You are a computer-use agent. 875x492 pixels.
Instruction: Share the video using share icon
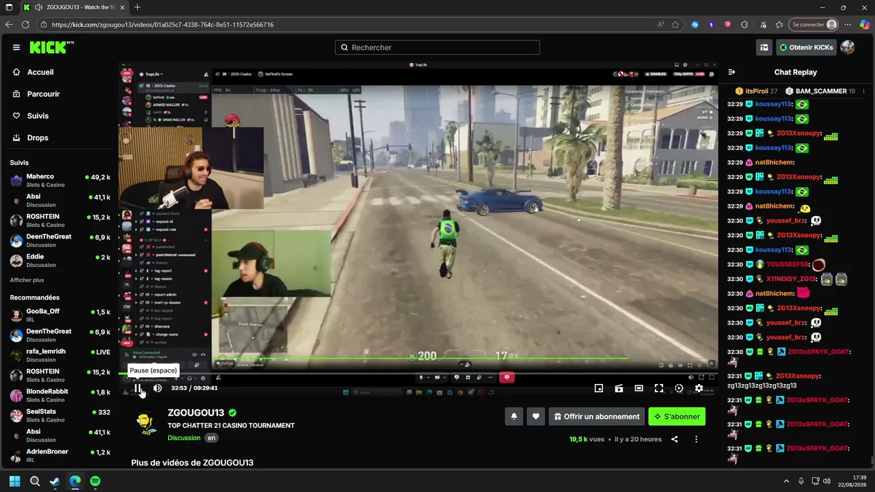tap(674, 439)
